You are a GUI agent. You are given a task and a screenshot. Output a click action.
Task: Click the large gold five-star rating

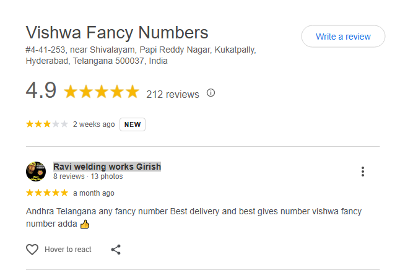pos(102,92)
